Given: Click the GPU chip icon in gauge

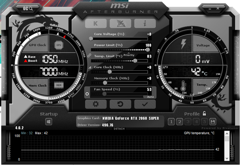Looking at the screenshot, I should pos(59,45).
